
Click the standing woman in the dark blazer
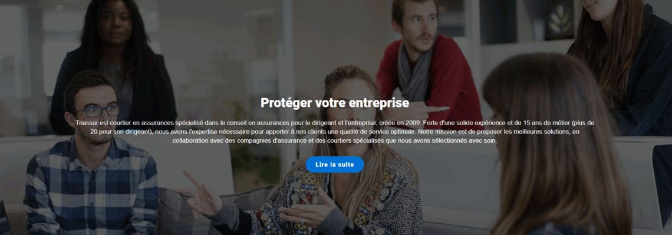[x=114, y=64]
